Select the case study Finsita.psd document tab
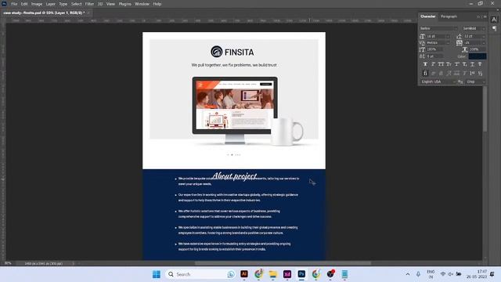The width and height of the screenshot is (501, 282). 44,13
